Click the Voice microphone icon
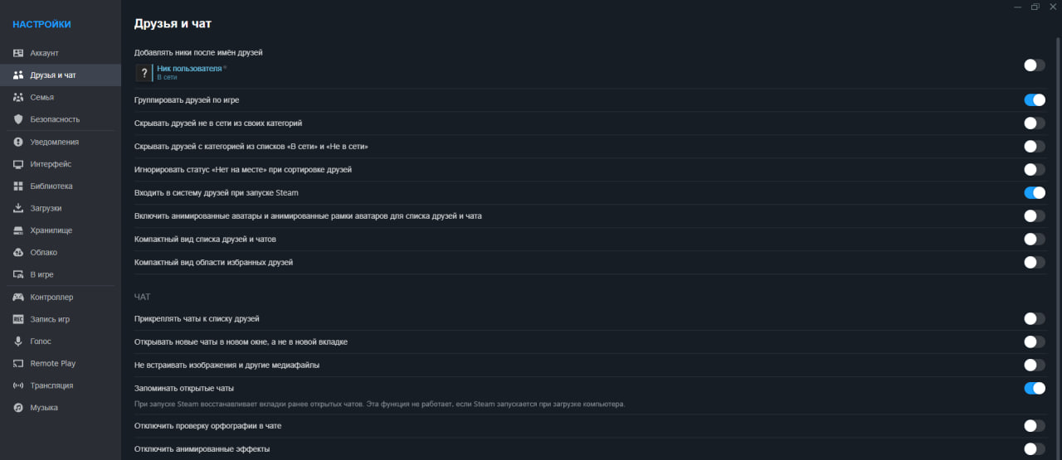This screenshot has width=1062, height=460. point(18,341)
